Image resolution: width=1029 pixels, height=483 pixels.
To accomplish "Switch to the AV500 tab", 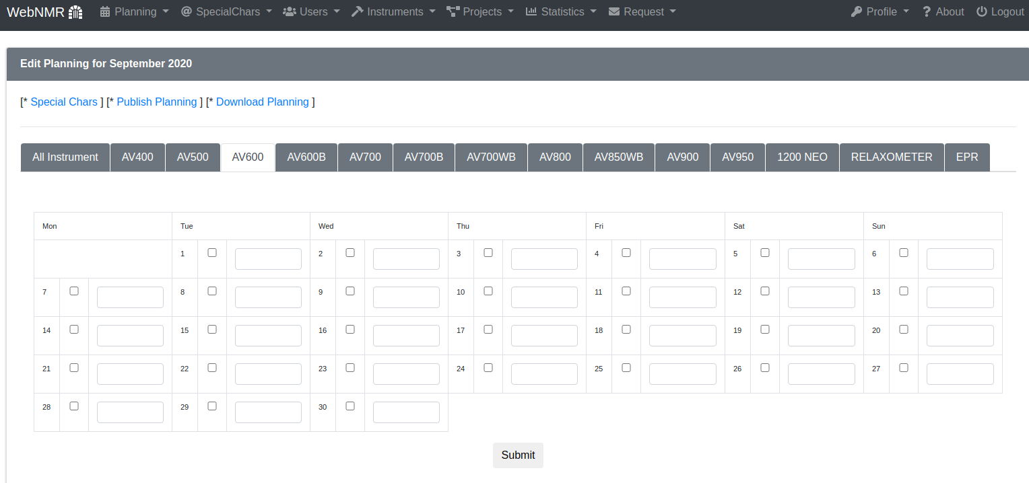I will (x=193, y=157).
